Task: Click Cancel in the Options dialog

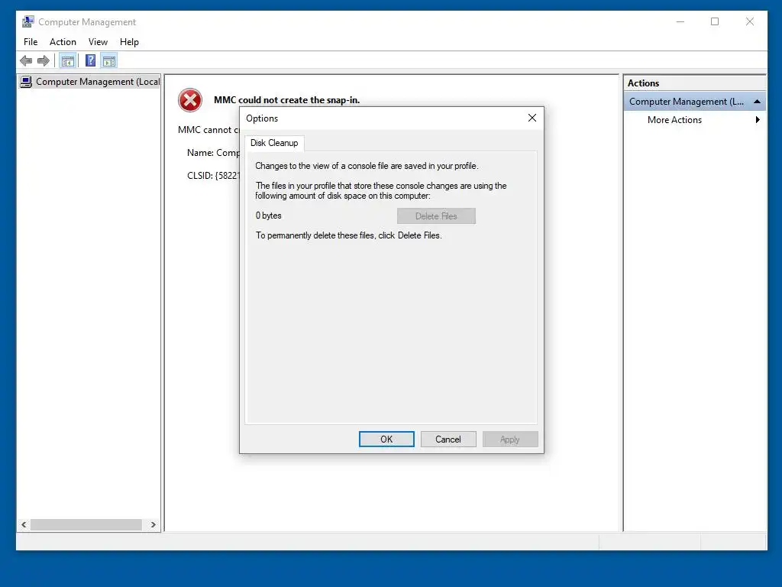Action: coord(448,439)
